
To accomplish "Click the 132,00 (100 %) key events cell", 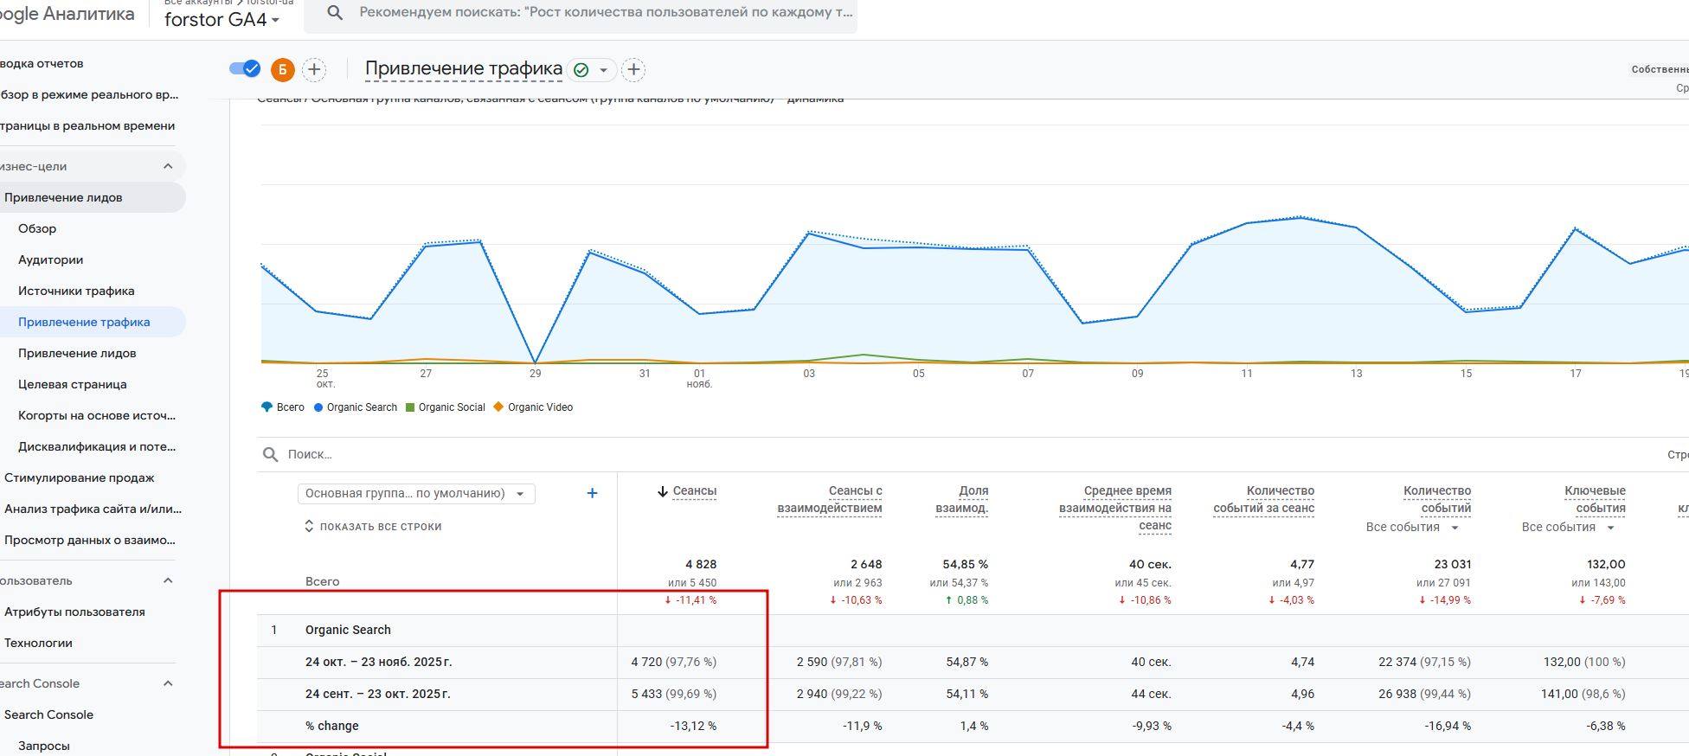I will coord(1584,662).
